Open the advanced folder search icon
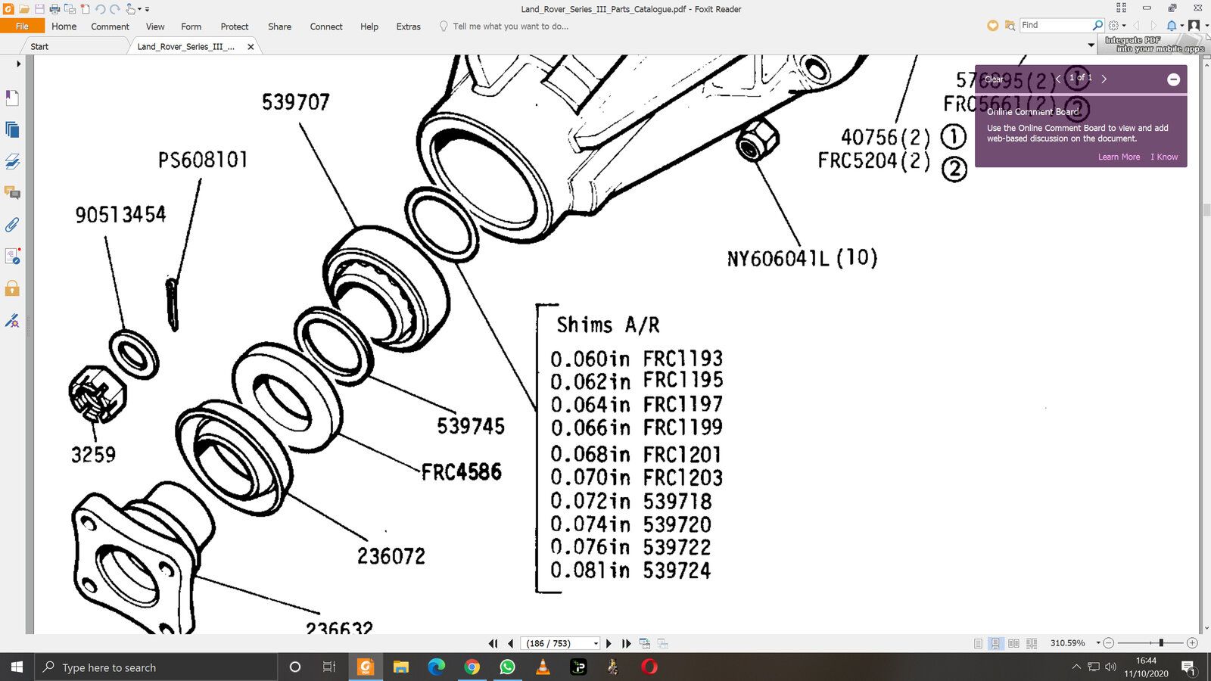Screen dimensions: 1211x681 (x=1009, y=25)
